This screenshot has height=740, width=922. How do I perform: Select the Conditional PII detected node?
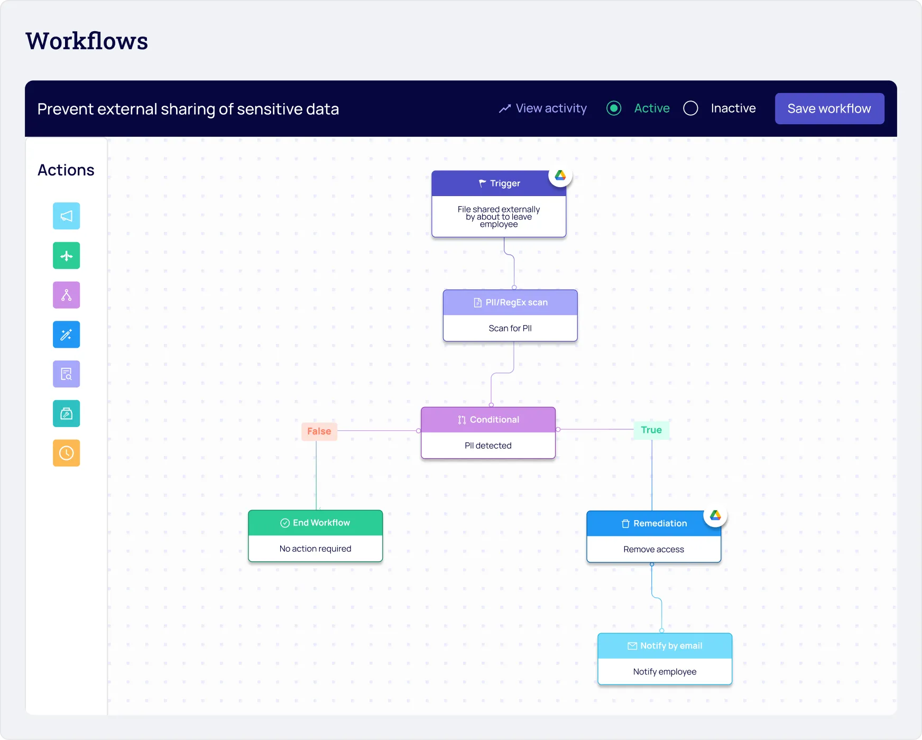[x=488, y=432]
